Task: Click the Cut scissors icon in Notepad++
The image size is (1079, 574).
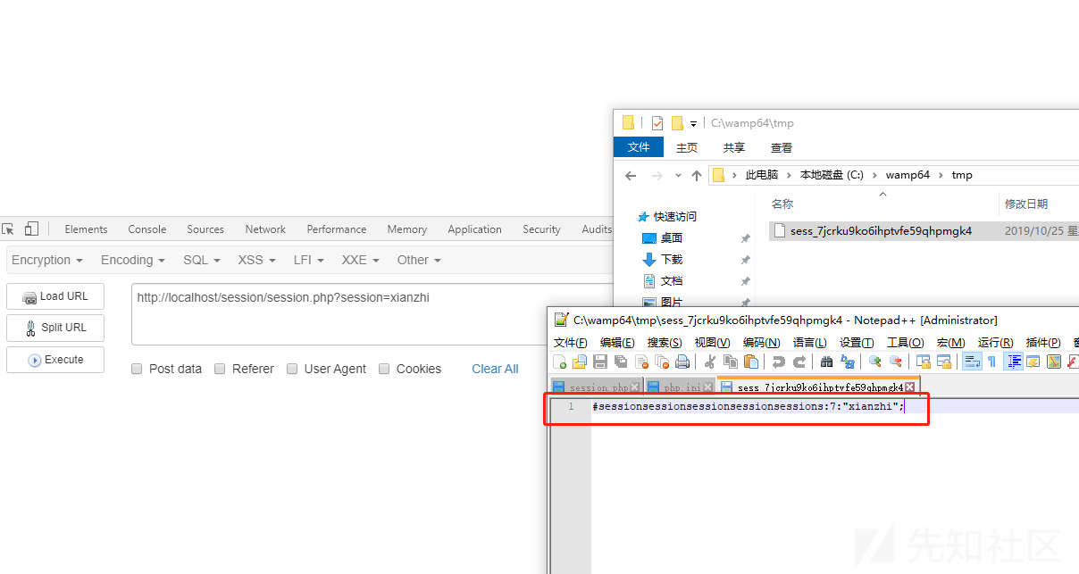Action: [x=710, y=362]
